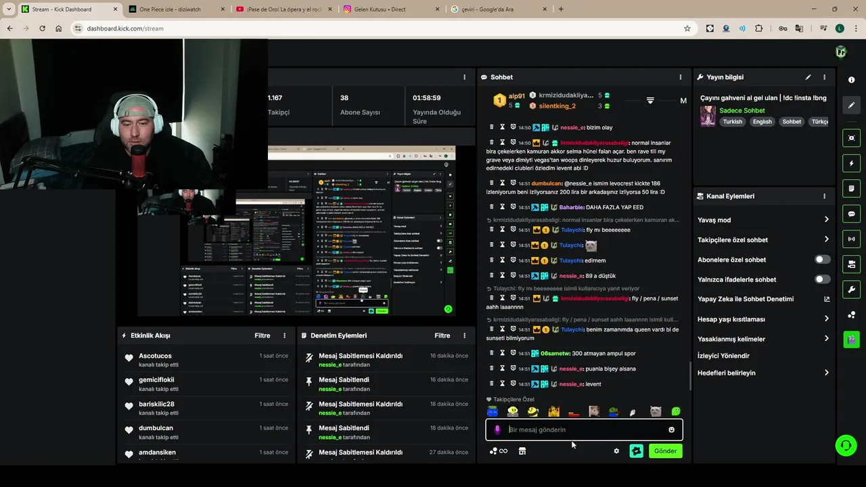Screen dimensions: 866x487
Task: Open chat settings gear icon
Action: click(616, 451)
